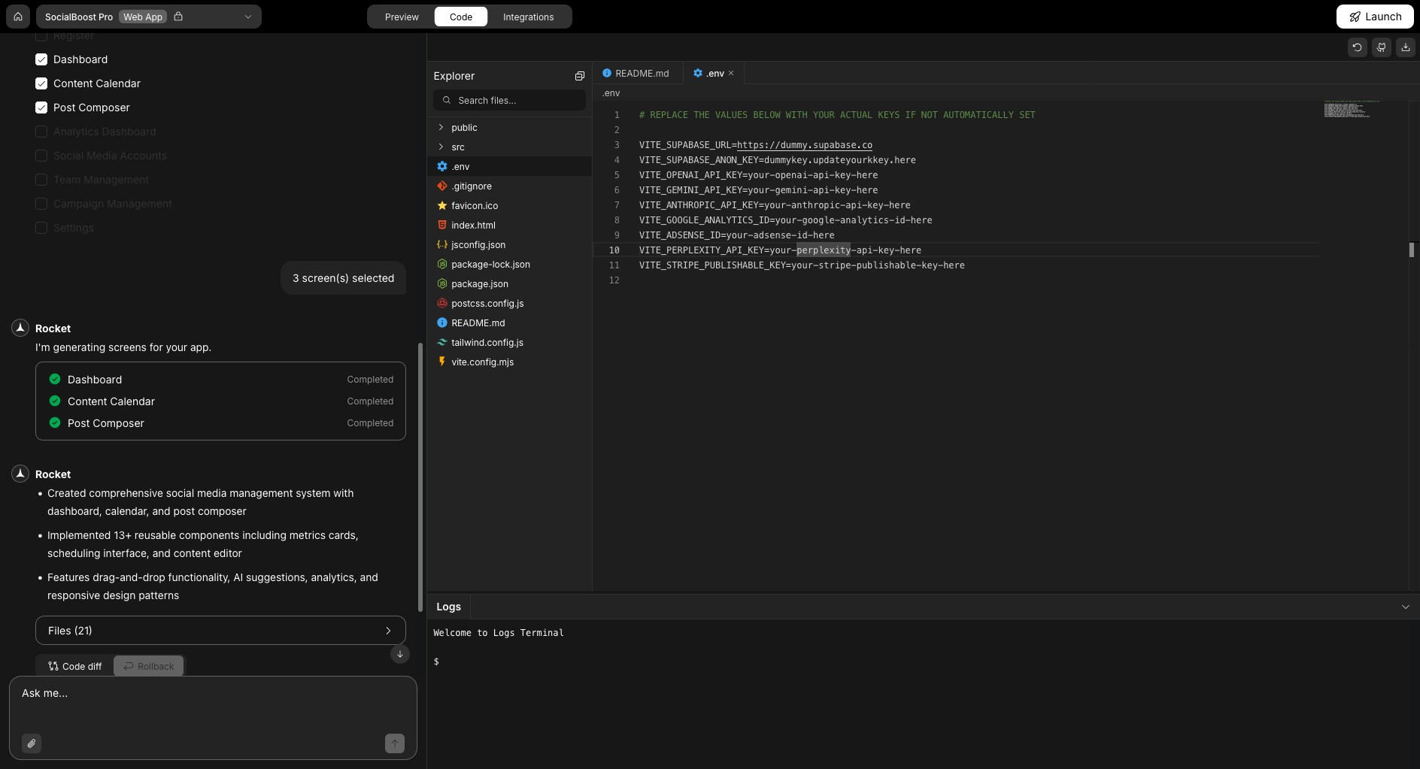1420x769 pixels.
Task: Click the restore version history icon
Action: [x=1357, y=47]
